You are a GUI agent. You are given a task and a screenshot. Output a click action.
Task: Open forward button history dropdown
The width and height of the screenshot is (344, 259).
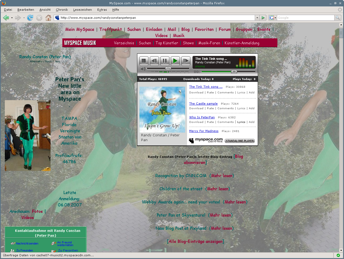click(x=24, y=18)
